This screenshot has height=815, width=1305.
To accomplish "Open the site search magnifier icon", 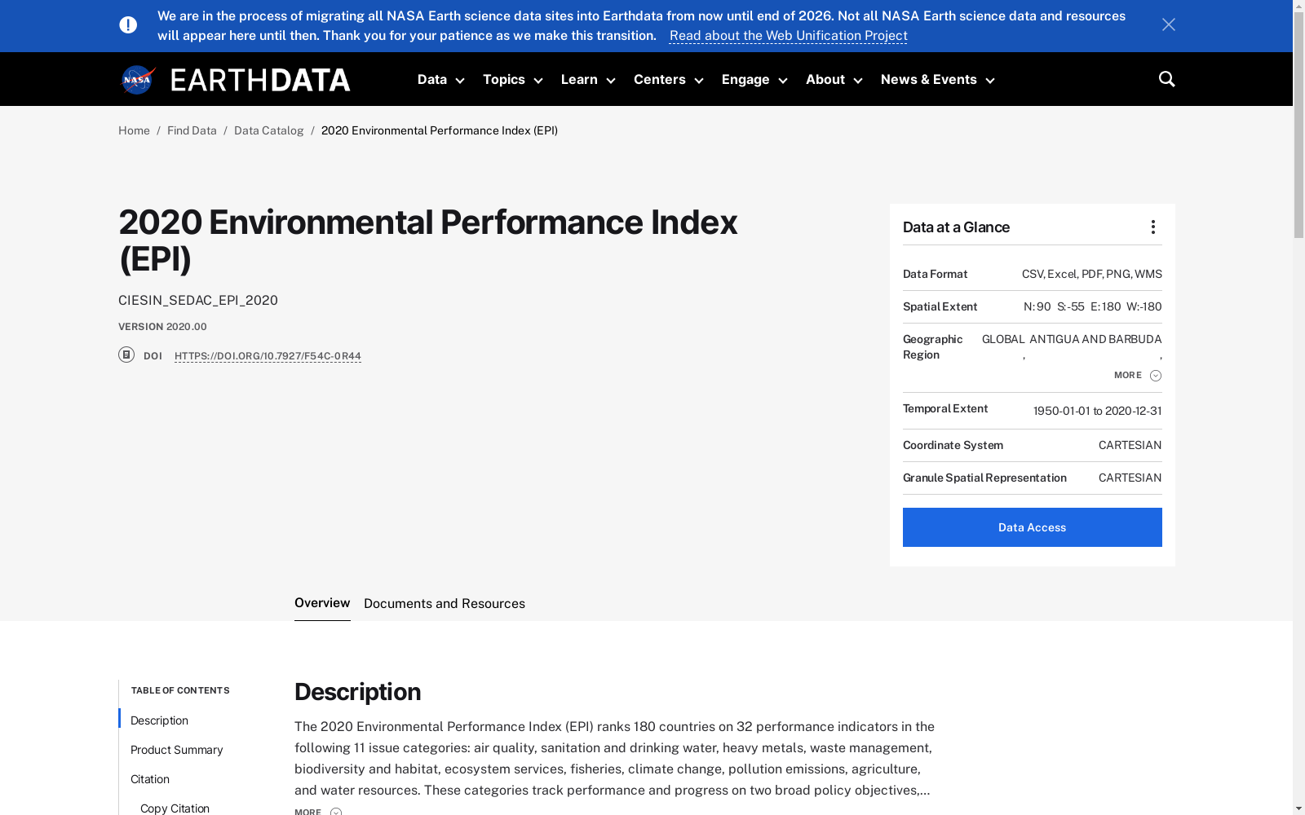I will pos(1166,79).
